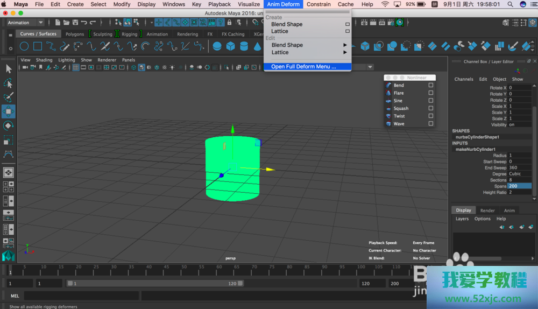Choose Open Full Deform Menu
538x309 pixels.
point(303,67)
